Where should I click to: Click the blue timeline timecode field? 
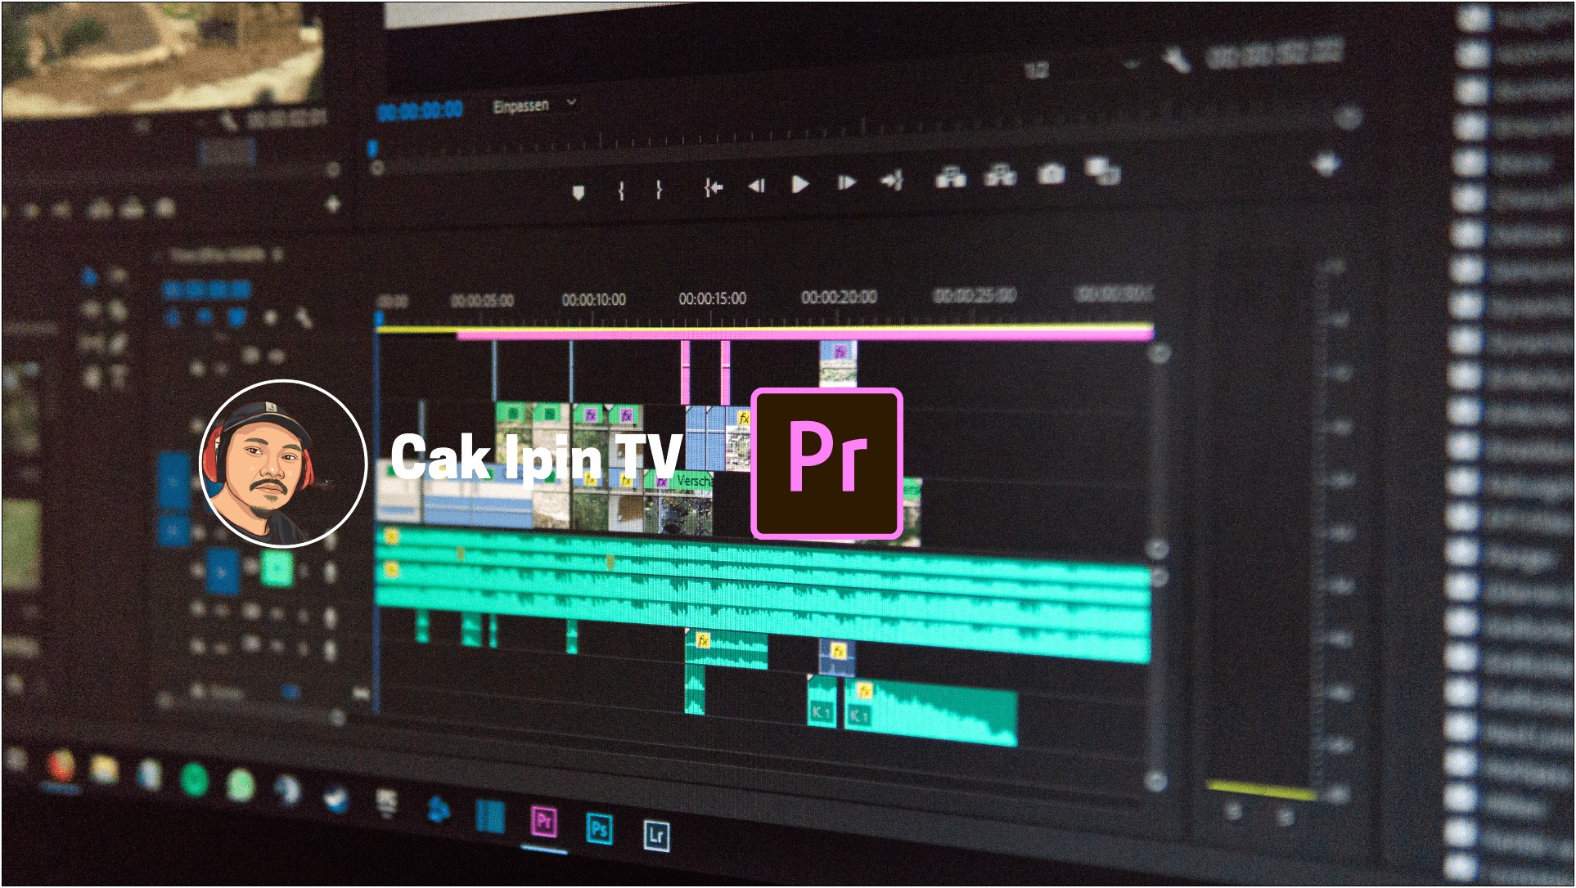coord(205,289)
